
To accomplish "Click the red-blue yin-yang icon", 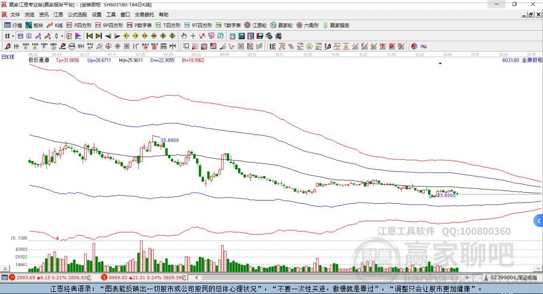I will (x=414, y=47).
